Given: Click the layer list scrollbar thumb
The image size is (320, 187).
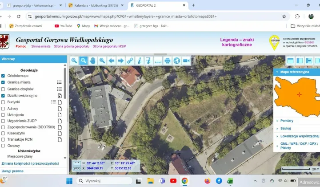Looking at the screenshot, I should point(65,83).
